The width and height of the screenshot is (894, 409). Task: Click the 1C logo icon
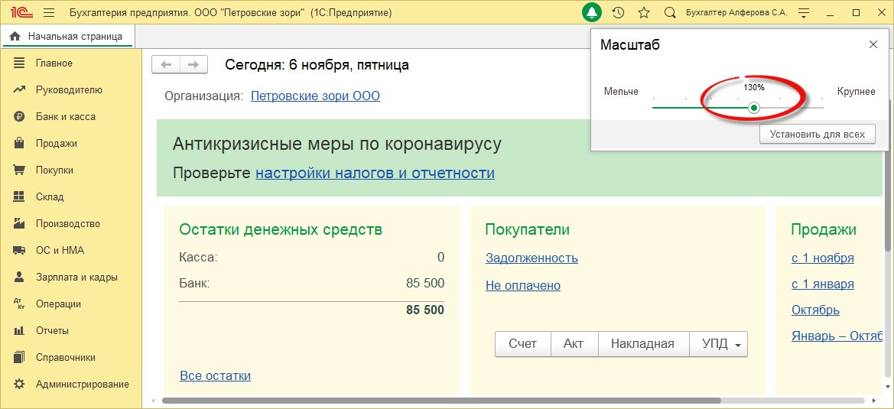click(x=19, y=13)
